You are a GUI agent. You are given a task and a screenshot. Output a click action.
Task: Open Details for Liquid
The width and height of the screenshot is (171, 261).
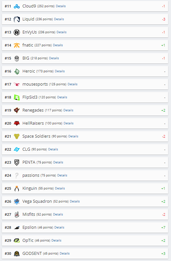click(59, 19)
